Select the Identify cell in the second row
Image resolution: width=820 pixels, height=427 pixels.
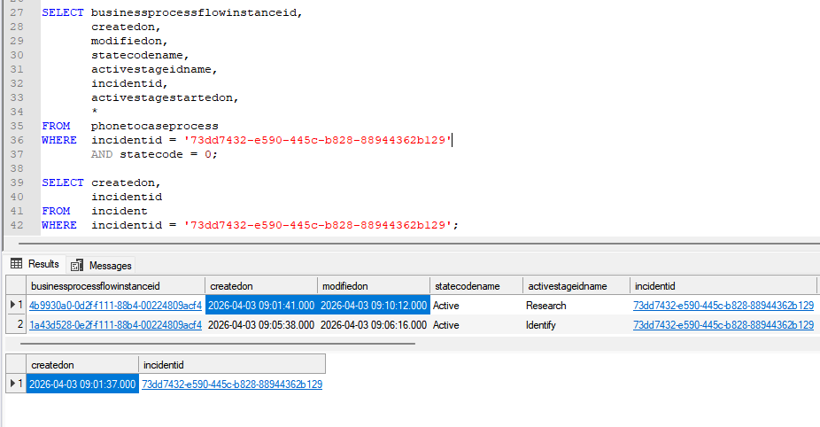click(x=543, y=325)
